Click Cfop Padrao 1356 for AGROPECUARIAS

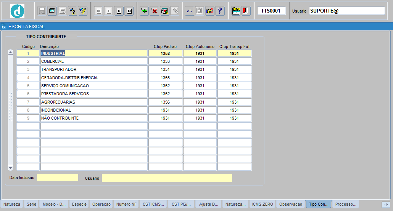[165, 102]
